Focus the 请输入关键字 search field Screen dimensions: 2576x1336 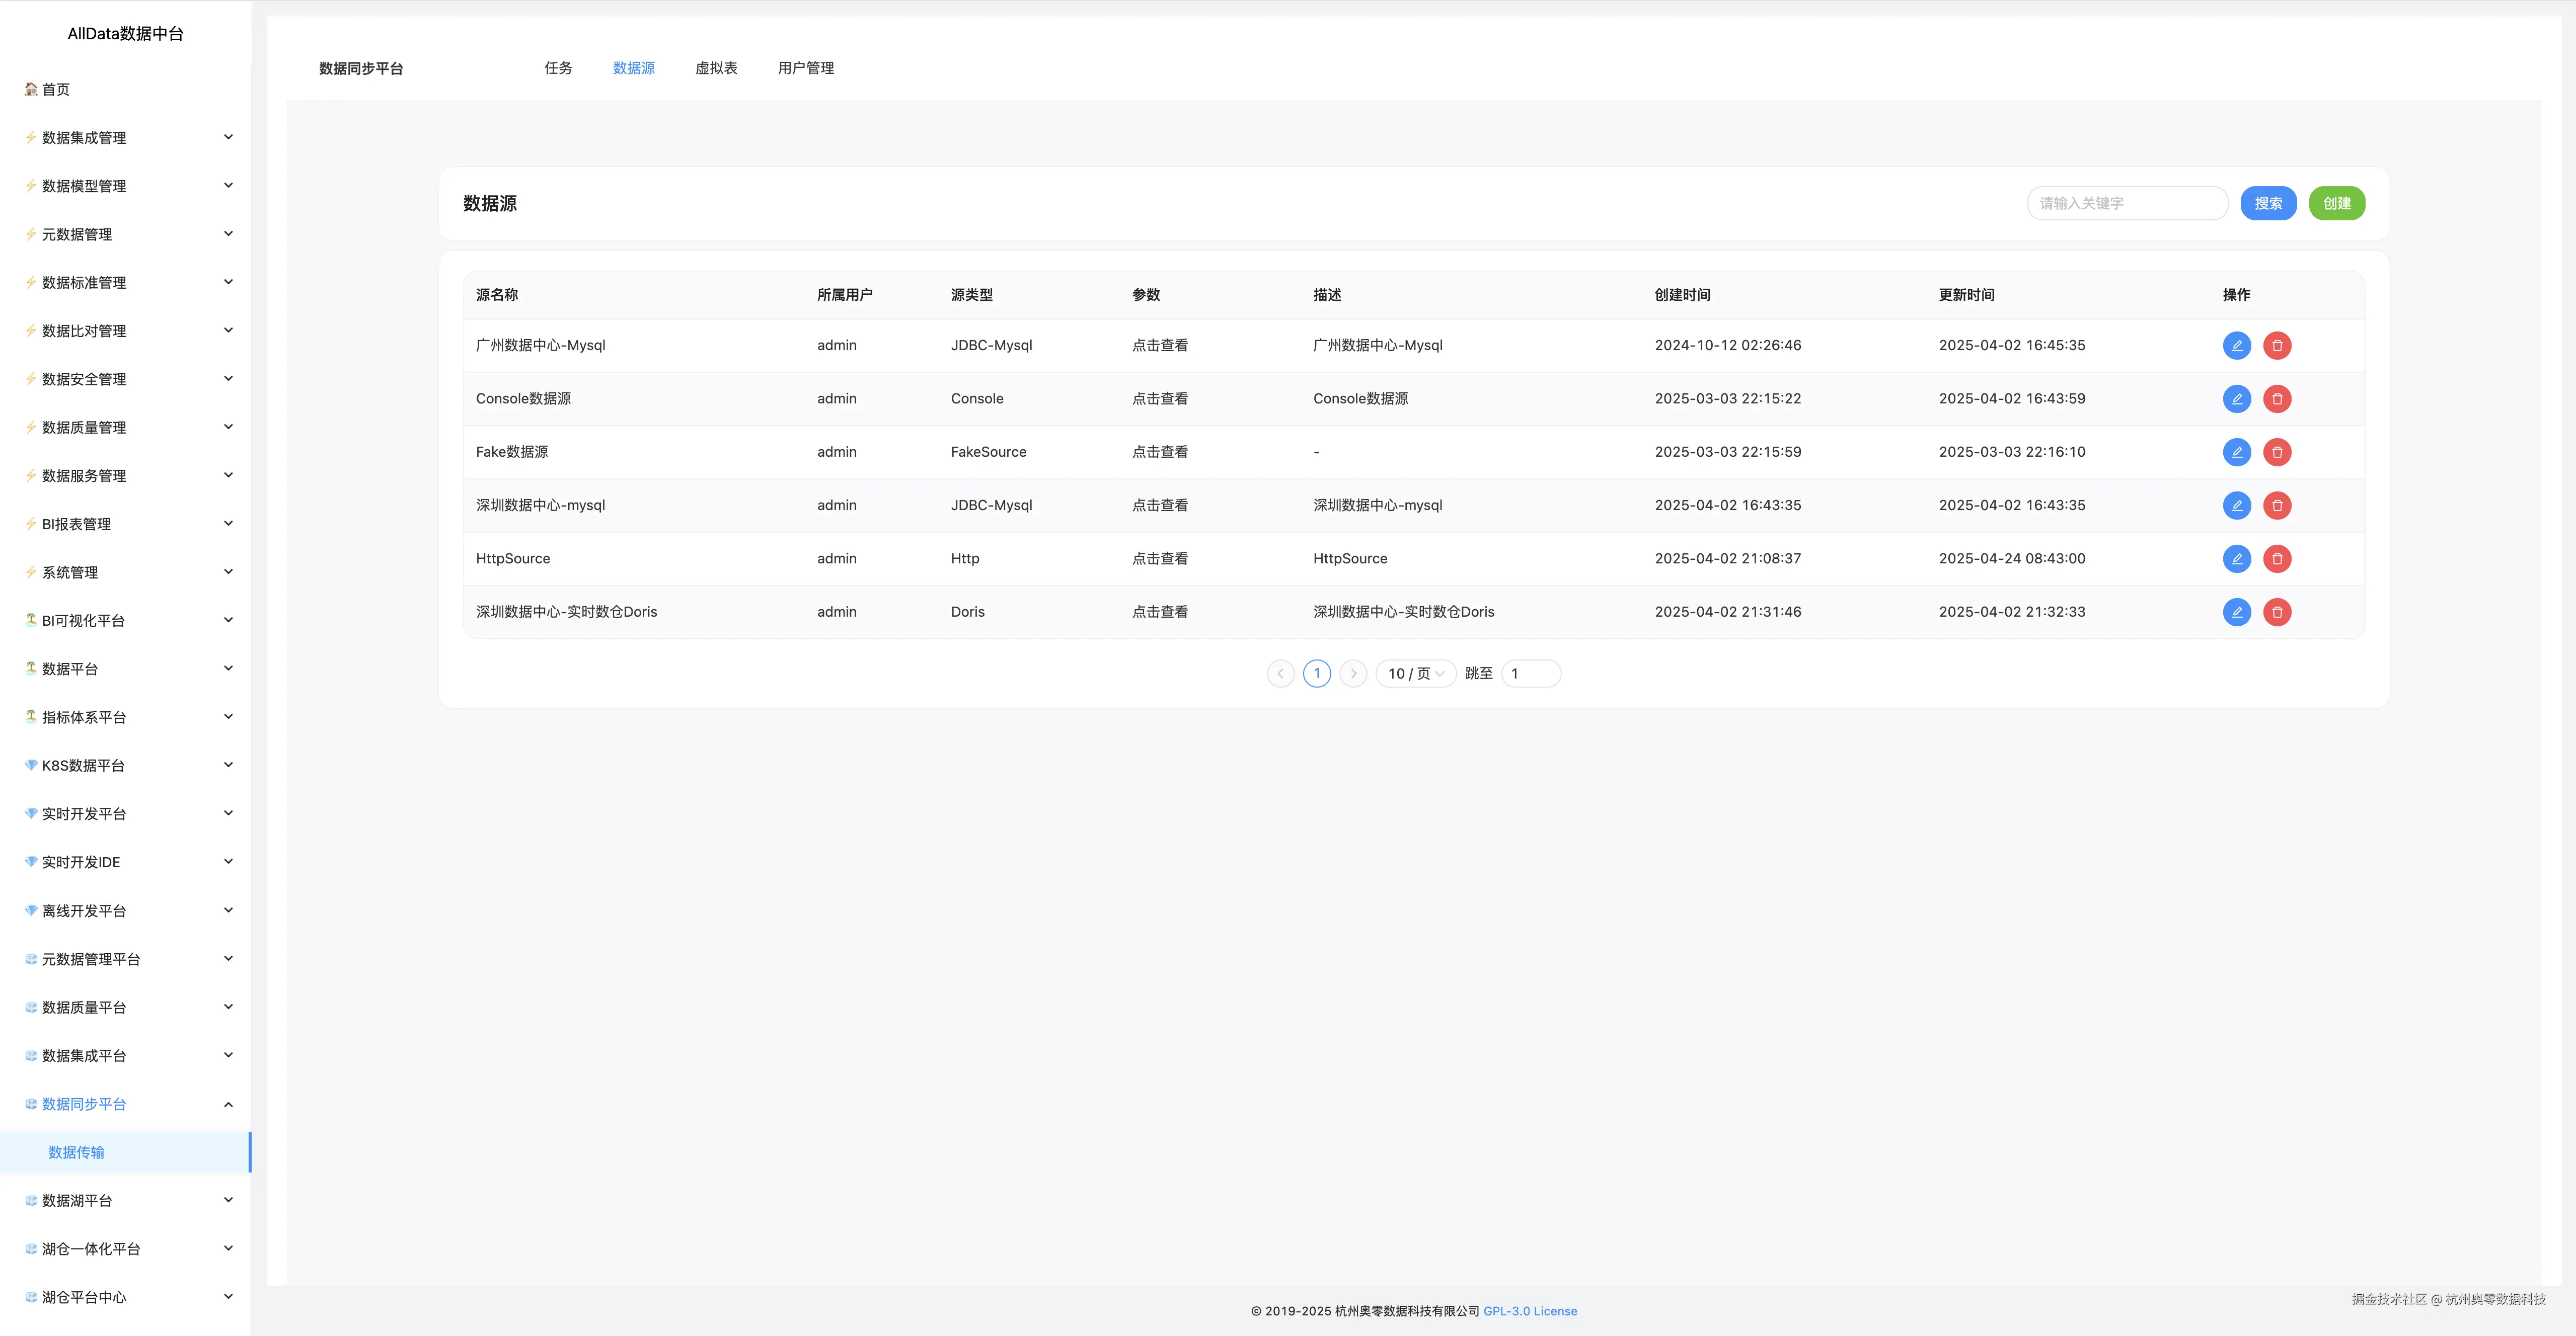(2126, 204)
